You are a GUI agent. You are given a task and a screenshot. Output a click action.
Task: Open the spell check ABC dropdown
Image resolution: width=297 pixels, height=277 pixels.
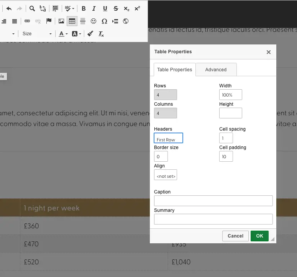[69, 8]
